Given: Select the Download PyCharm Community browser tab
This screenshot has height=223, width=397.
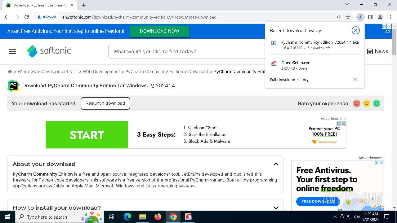Looking at the screenshot, I should tap(40, 5).
